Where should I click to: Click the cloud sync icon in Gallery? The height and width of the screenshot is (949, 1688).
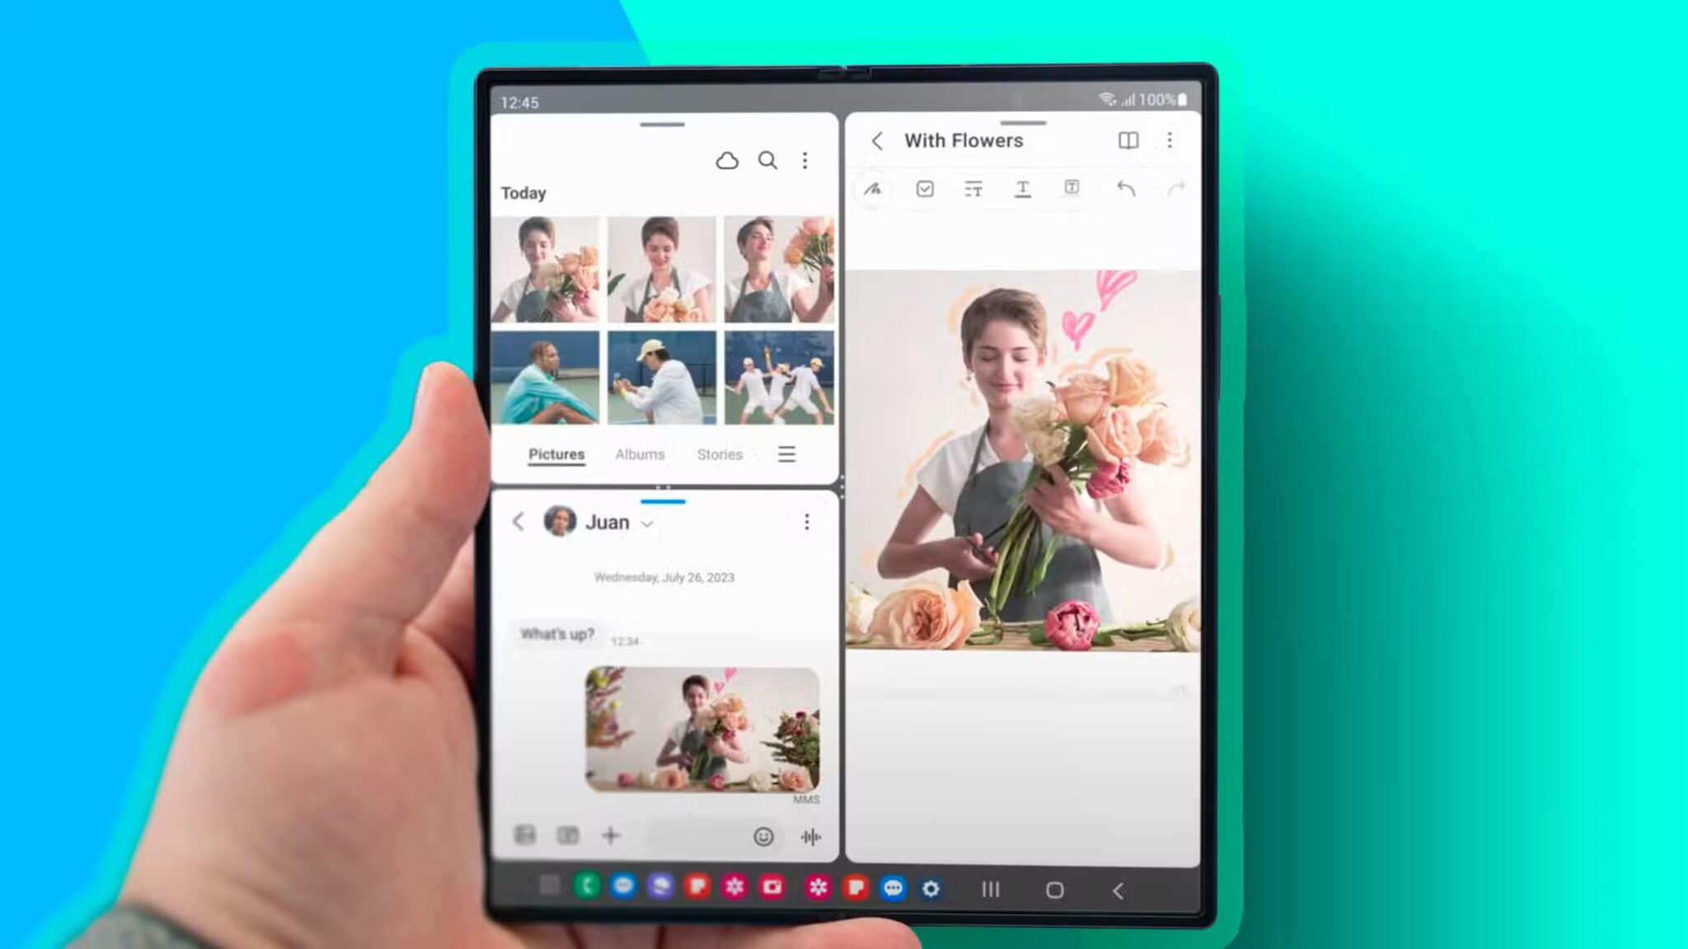726,160
